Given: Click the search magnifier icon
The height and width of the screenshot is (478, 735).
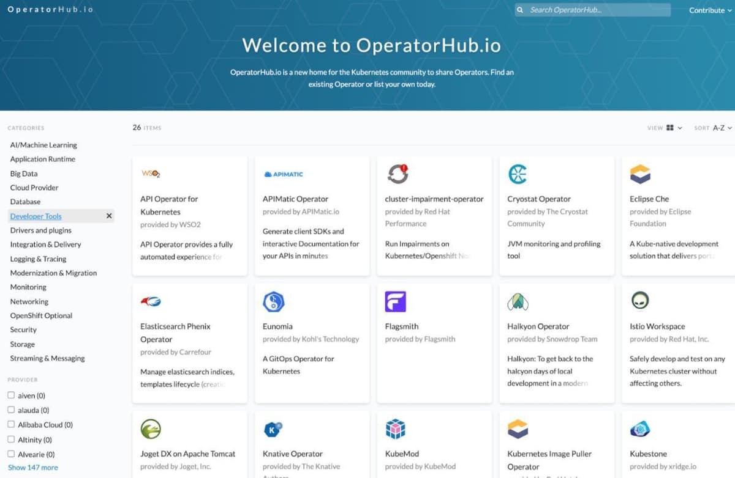Looking at the screenshot, I should click(520, 10).
